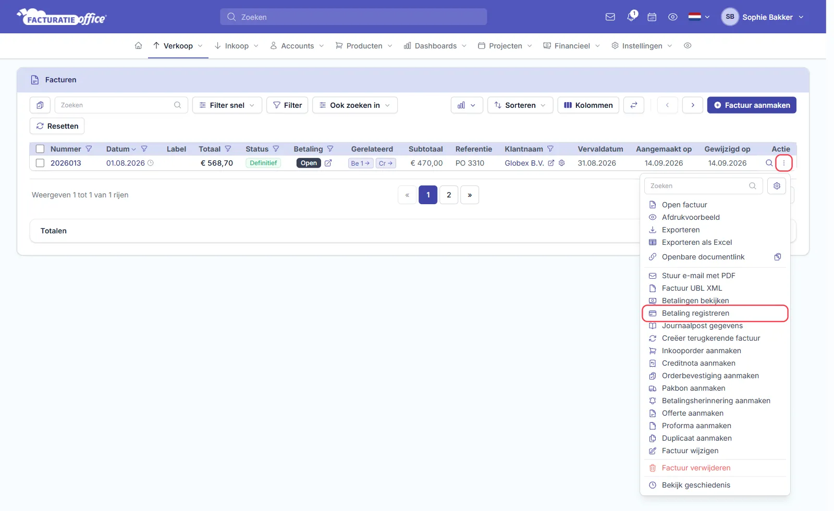Image resolution: width=834 pixels, height=511 pixels.
Task: Go to pagination page 2
Action: tap(449, 195)
